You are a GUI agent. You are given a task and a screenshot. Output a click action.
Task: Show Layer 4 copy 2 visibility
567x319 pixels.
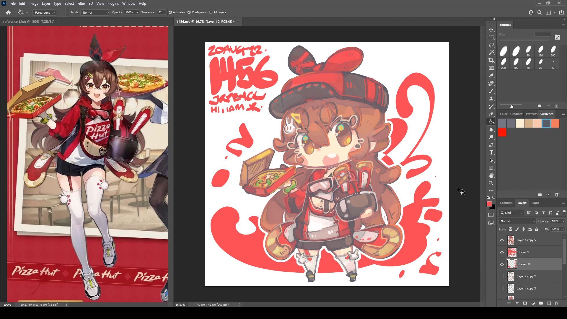(x=502, y=276)
